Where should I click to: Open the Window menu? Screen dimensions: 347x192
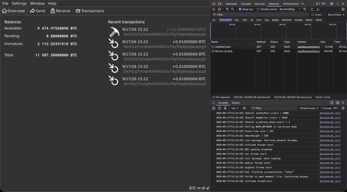pos(37,4)
